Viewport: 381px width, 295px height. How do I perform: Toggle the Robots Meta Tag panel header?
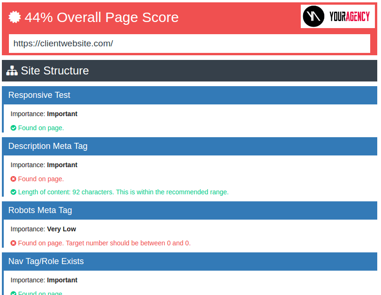pos(190,210)
